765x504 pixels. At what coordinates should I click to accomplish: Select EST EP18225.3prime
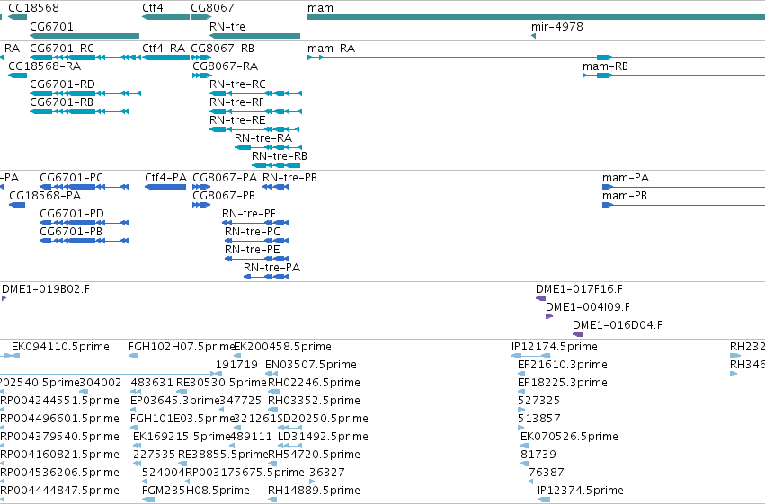pos(521,392)
